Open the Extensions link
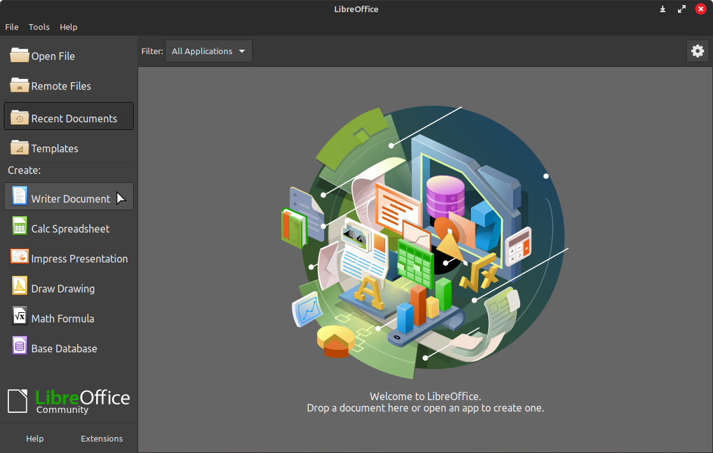The image size is (713, 453). pyautogui.click(x=102, y=438)
